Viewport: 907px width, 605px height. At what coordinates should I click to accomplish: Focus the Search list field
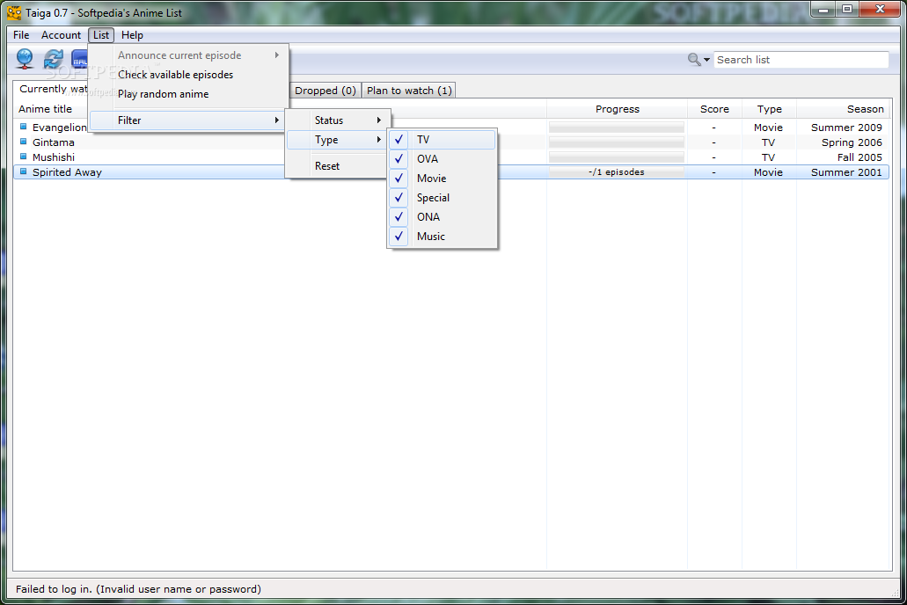click(801, 60)
